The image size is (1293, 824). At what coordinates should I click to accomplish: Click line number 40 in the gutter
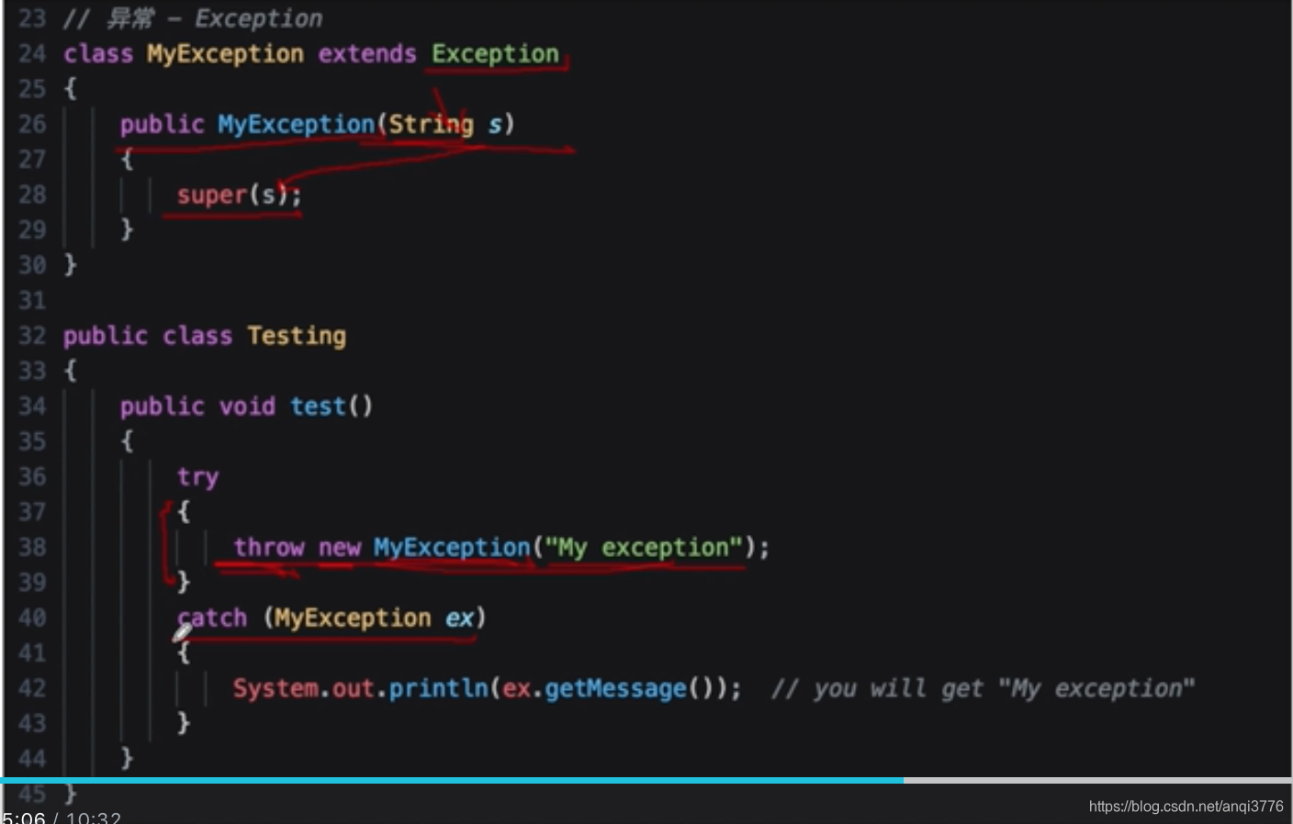click(32, 618)
